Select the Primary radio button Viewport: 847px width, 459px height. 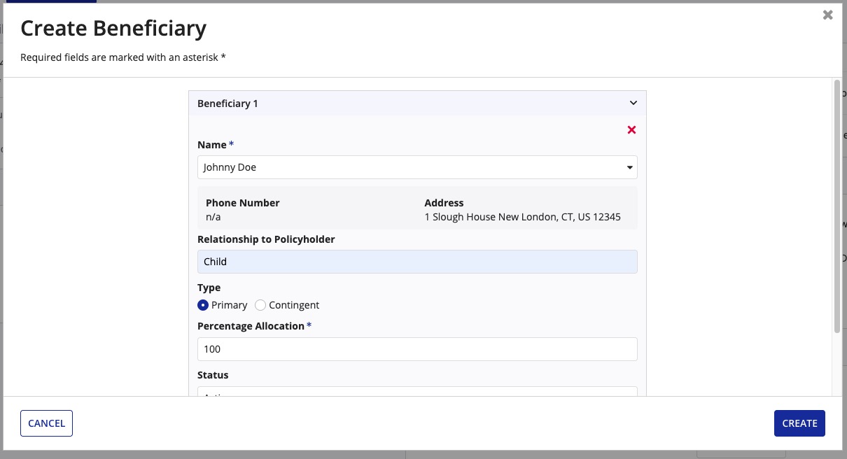(x=203, y=305)
